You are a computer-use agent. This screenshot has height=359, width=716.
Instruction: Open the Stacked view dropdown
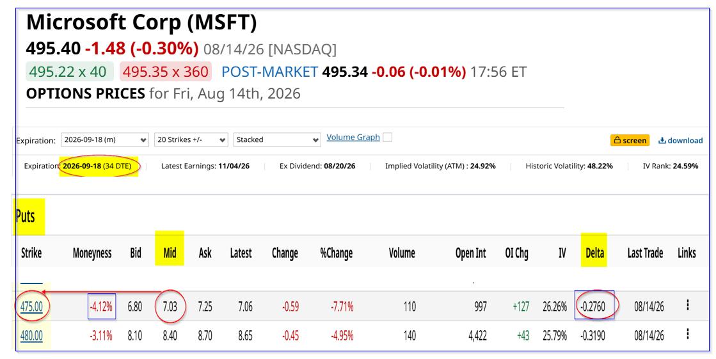coord(277,140)
